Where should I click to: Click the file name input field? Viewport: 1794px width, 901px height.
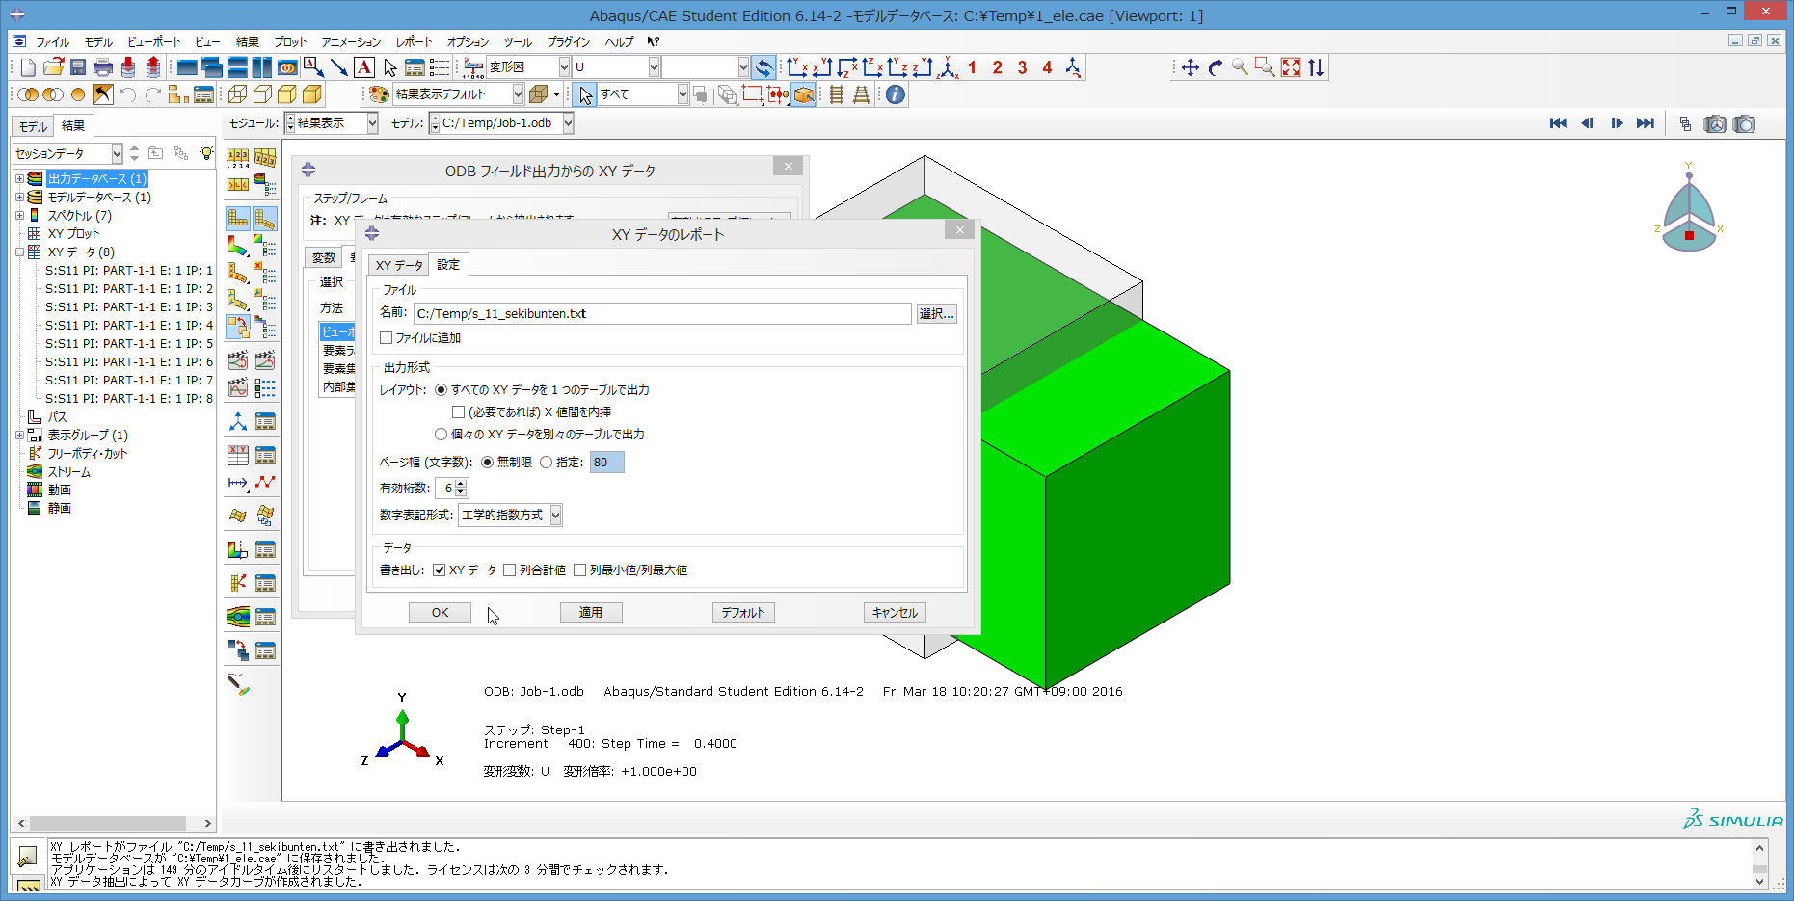coord(662,314)
